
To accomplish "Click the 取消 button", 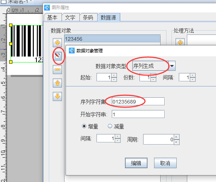I will (x=165, y=163).
